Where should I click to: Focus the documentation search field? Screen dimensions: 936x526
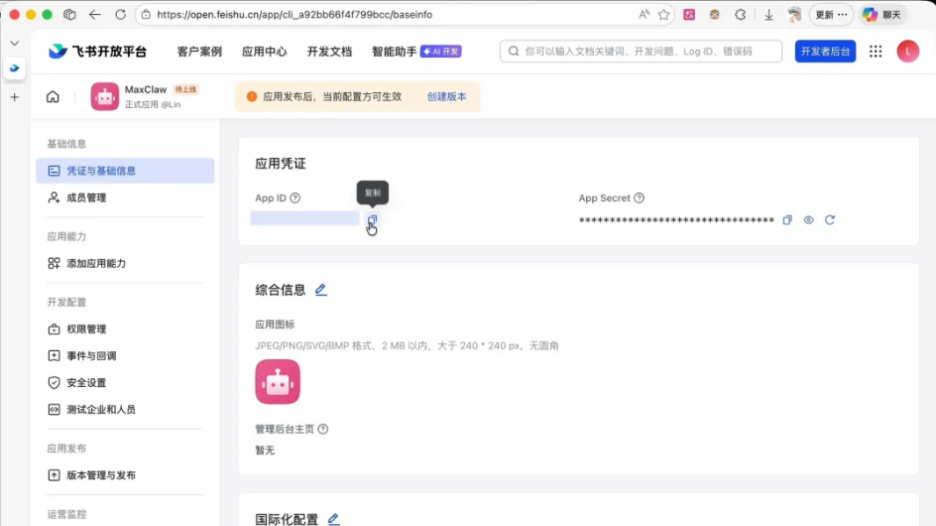(x=641, y=52)
